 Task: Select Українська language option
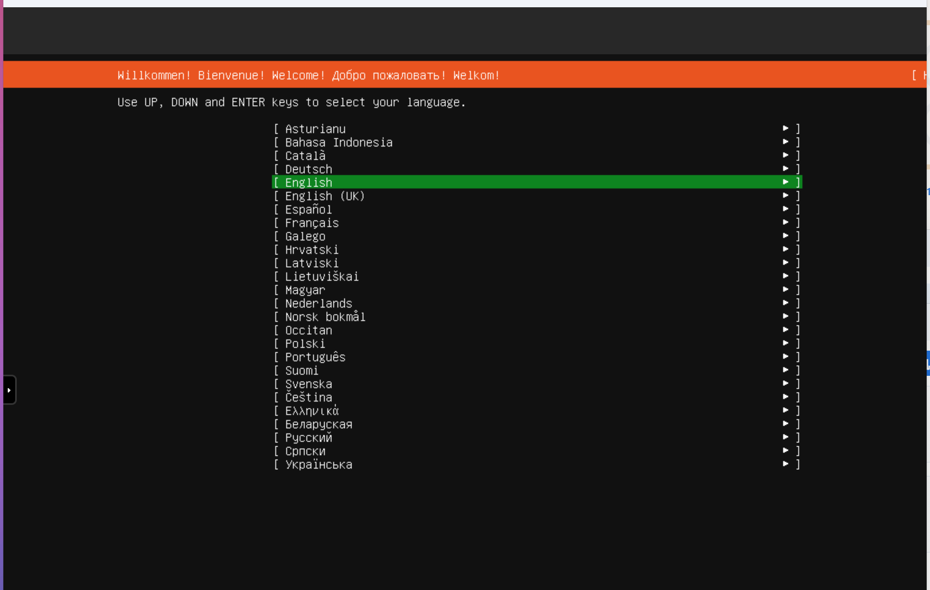[x=537, y=464]
